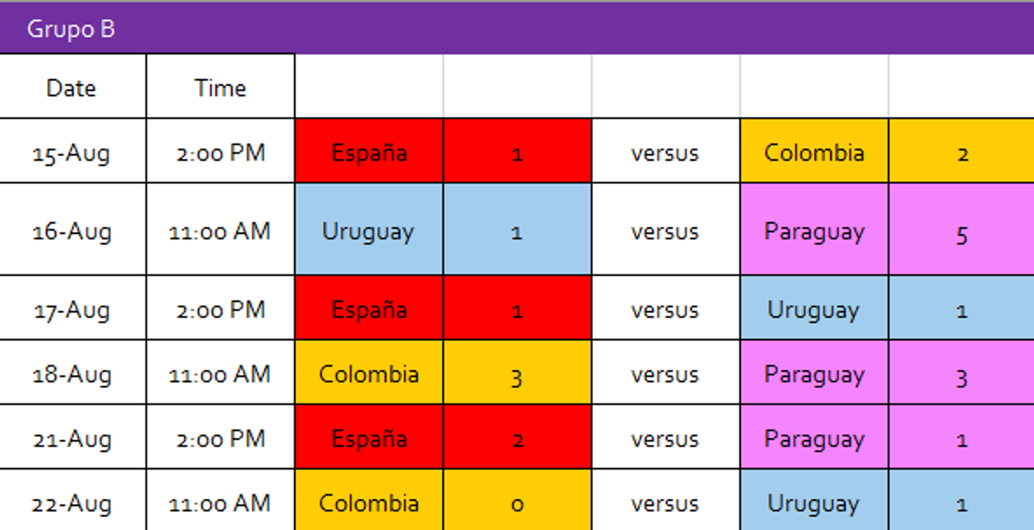Click the 2:00 PM time on 17-Aug row
The height and width of the screenshot is (530, 1034).
click(220, 309)
